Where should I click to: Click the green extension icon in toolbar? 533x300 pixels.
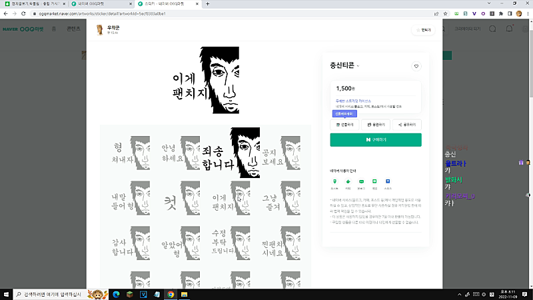coord(456,13)
